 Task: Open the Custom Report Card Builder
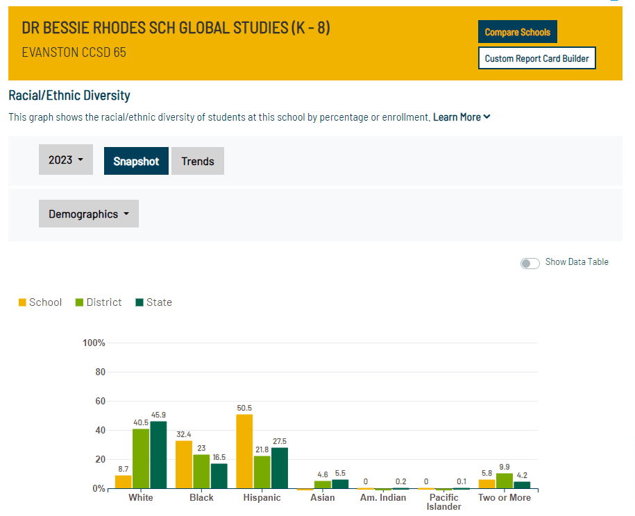click(536, 58)
